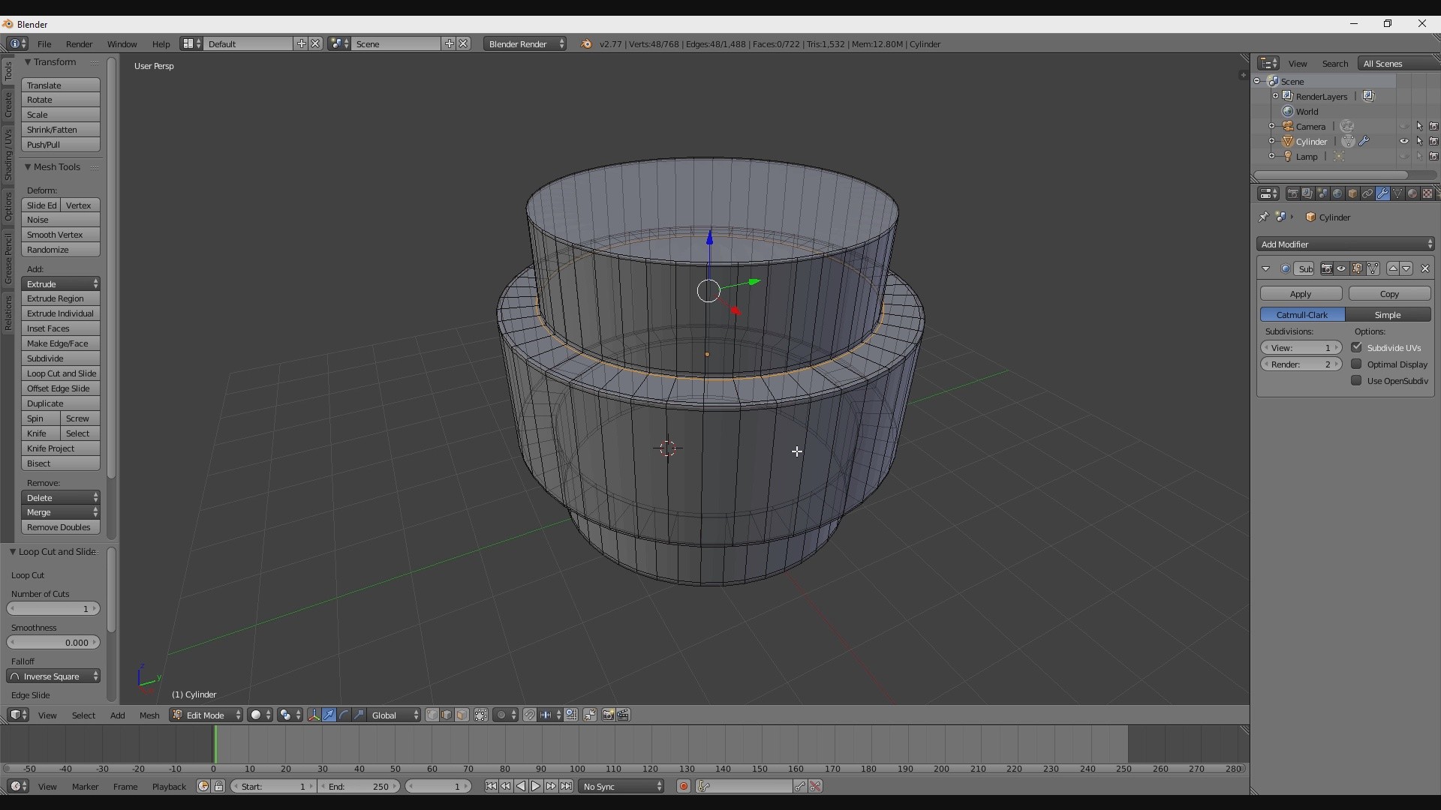Drag the Smoothness value slider
Viewport: 1441px width, 810px height.
(53, 642)
